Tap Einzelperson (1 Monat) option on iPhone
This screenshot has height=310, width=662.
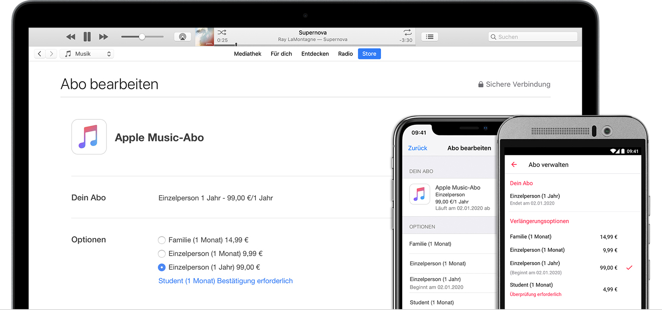(x=438, y=263)
